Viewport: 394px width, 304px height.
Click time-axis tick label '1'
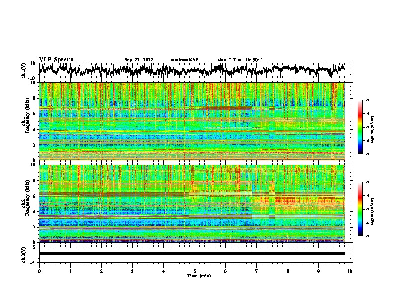point(71,271)
